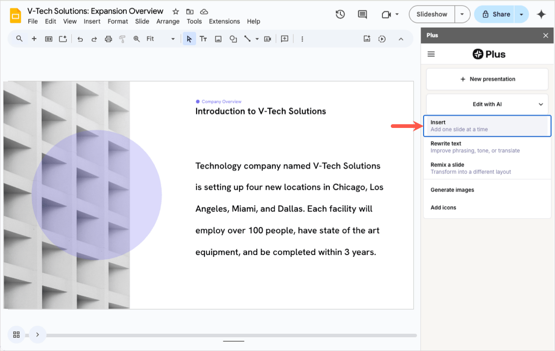Screen dimensions: 555x351
Task: Open the comments history icon
Action: click(x=363, y=14)
